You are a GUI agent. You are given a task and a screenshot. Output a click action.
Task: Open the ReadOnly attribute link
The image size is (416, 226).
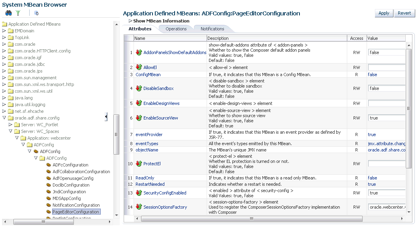[x=145, y=178]
